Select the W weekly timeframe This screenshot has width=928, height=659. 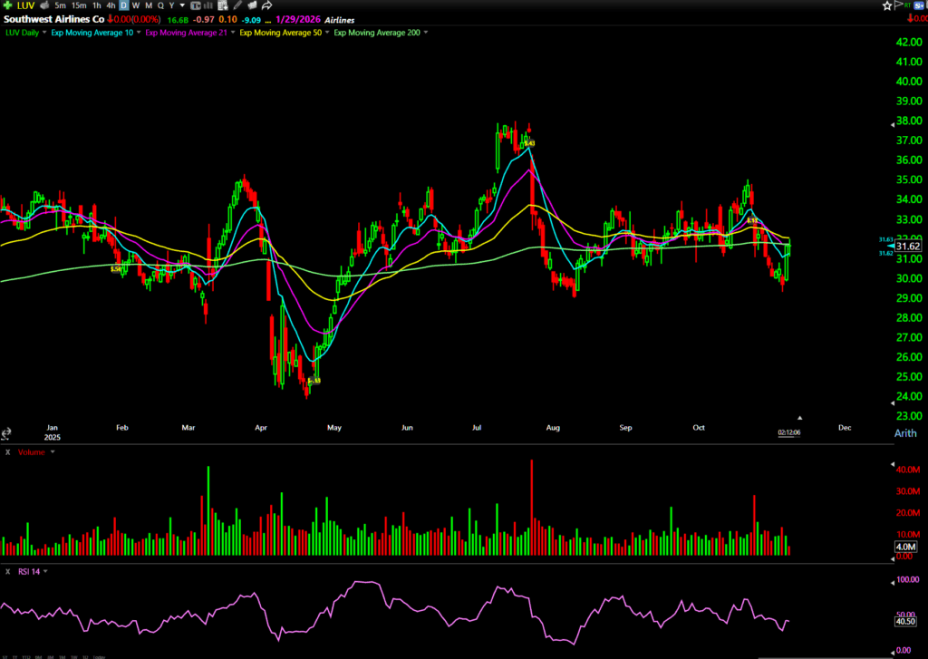click(x=136, y=5)
